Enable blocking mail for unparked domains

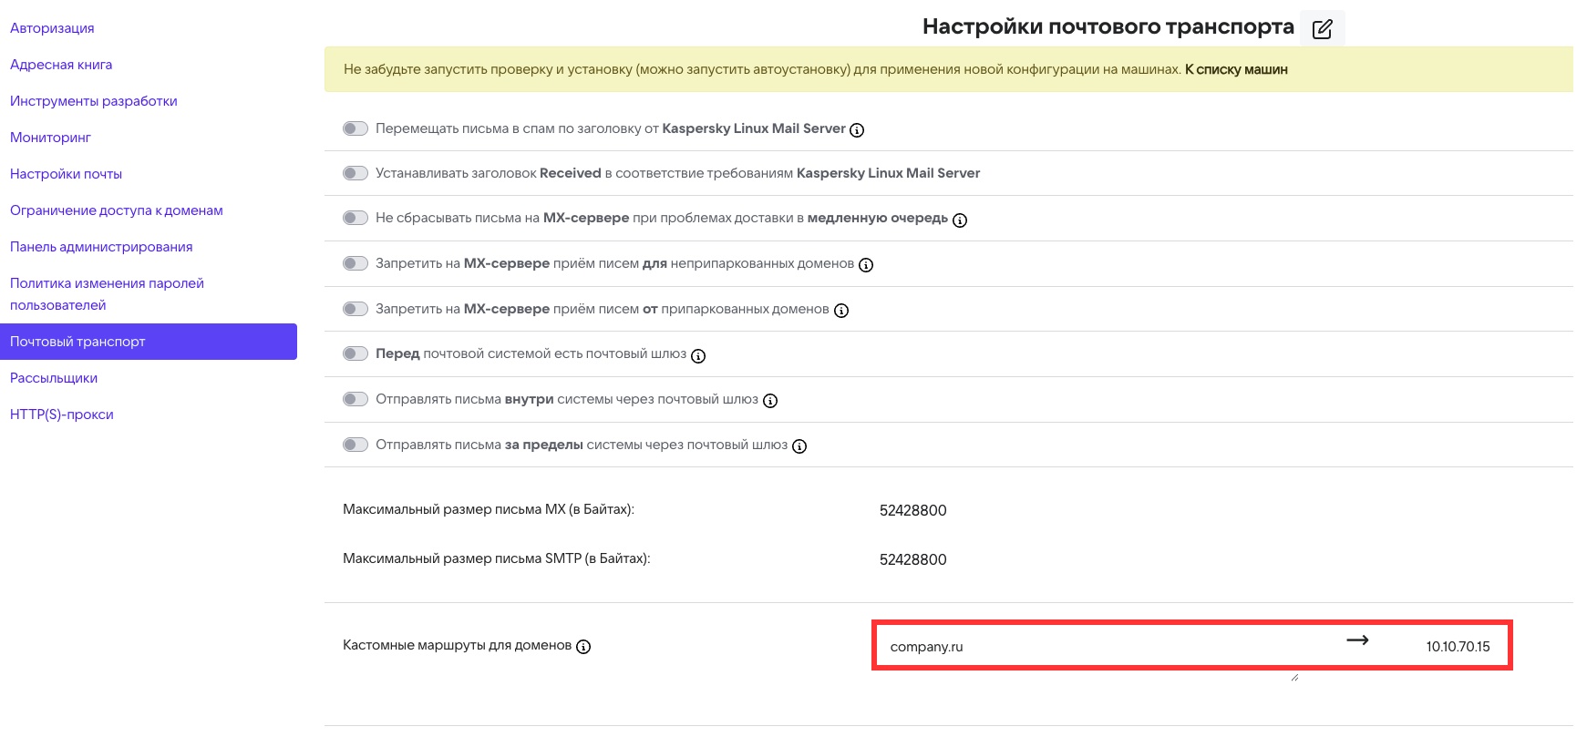pyautogui.click(x=356, y=263)
